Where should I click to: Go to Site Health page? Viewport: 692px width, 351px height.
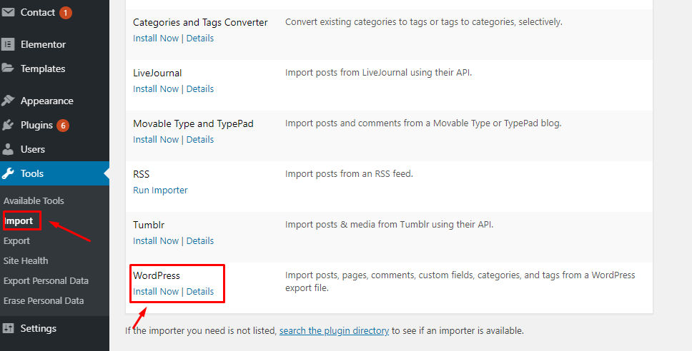[x=26, y=260]
